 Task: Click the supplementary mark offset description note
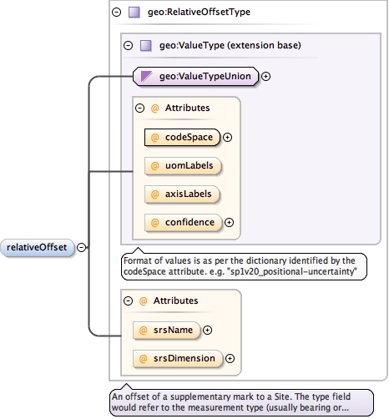[x=241, y=402]
